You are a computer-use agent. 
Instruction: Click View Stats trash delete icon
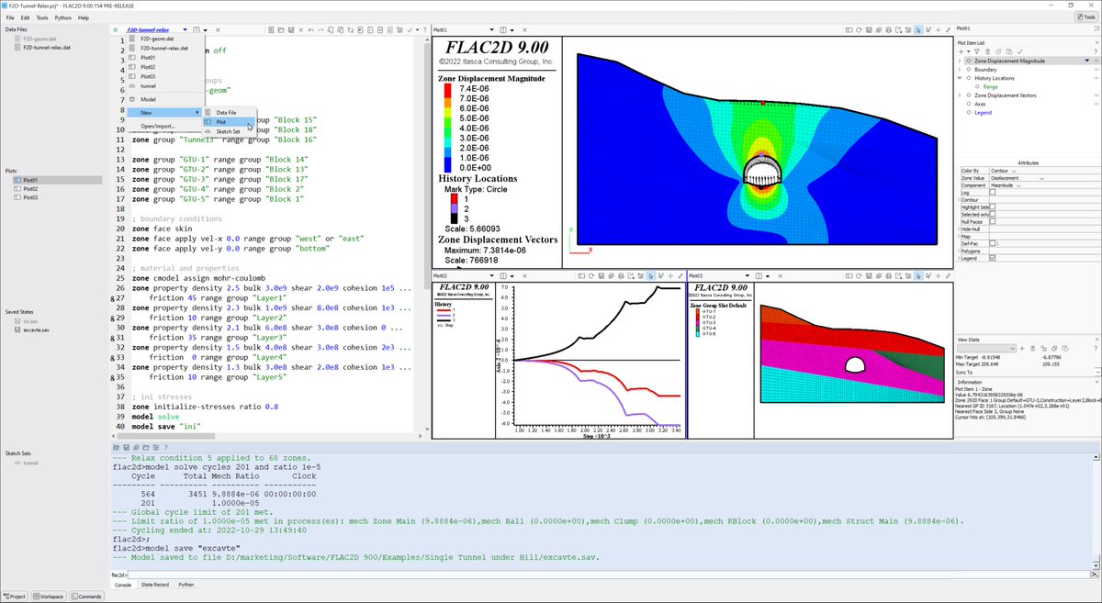(x=1032, y=349)
